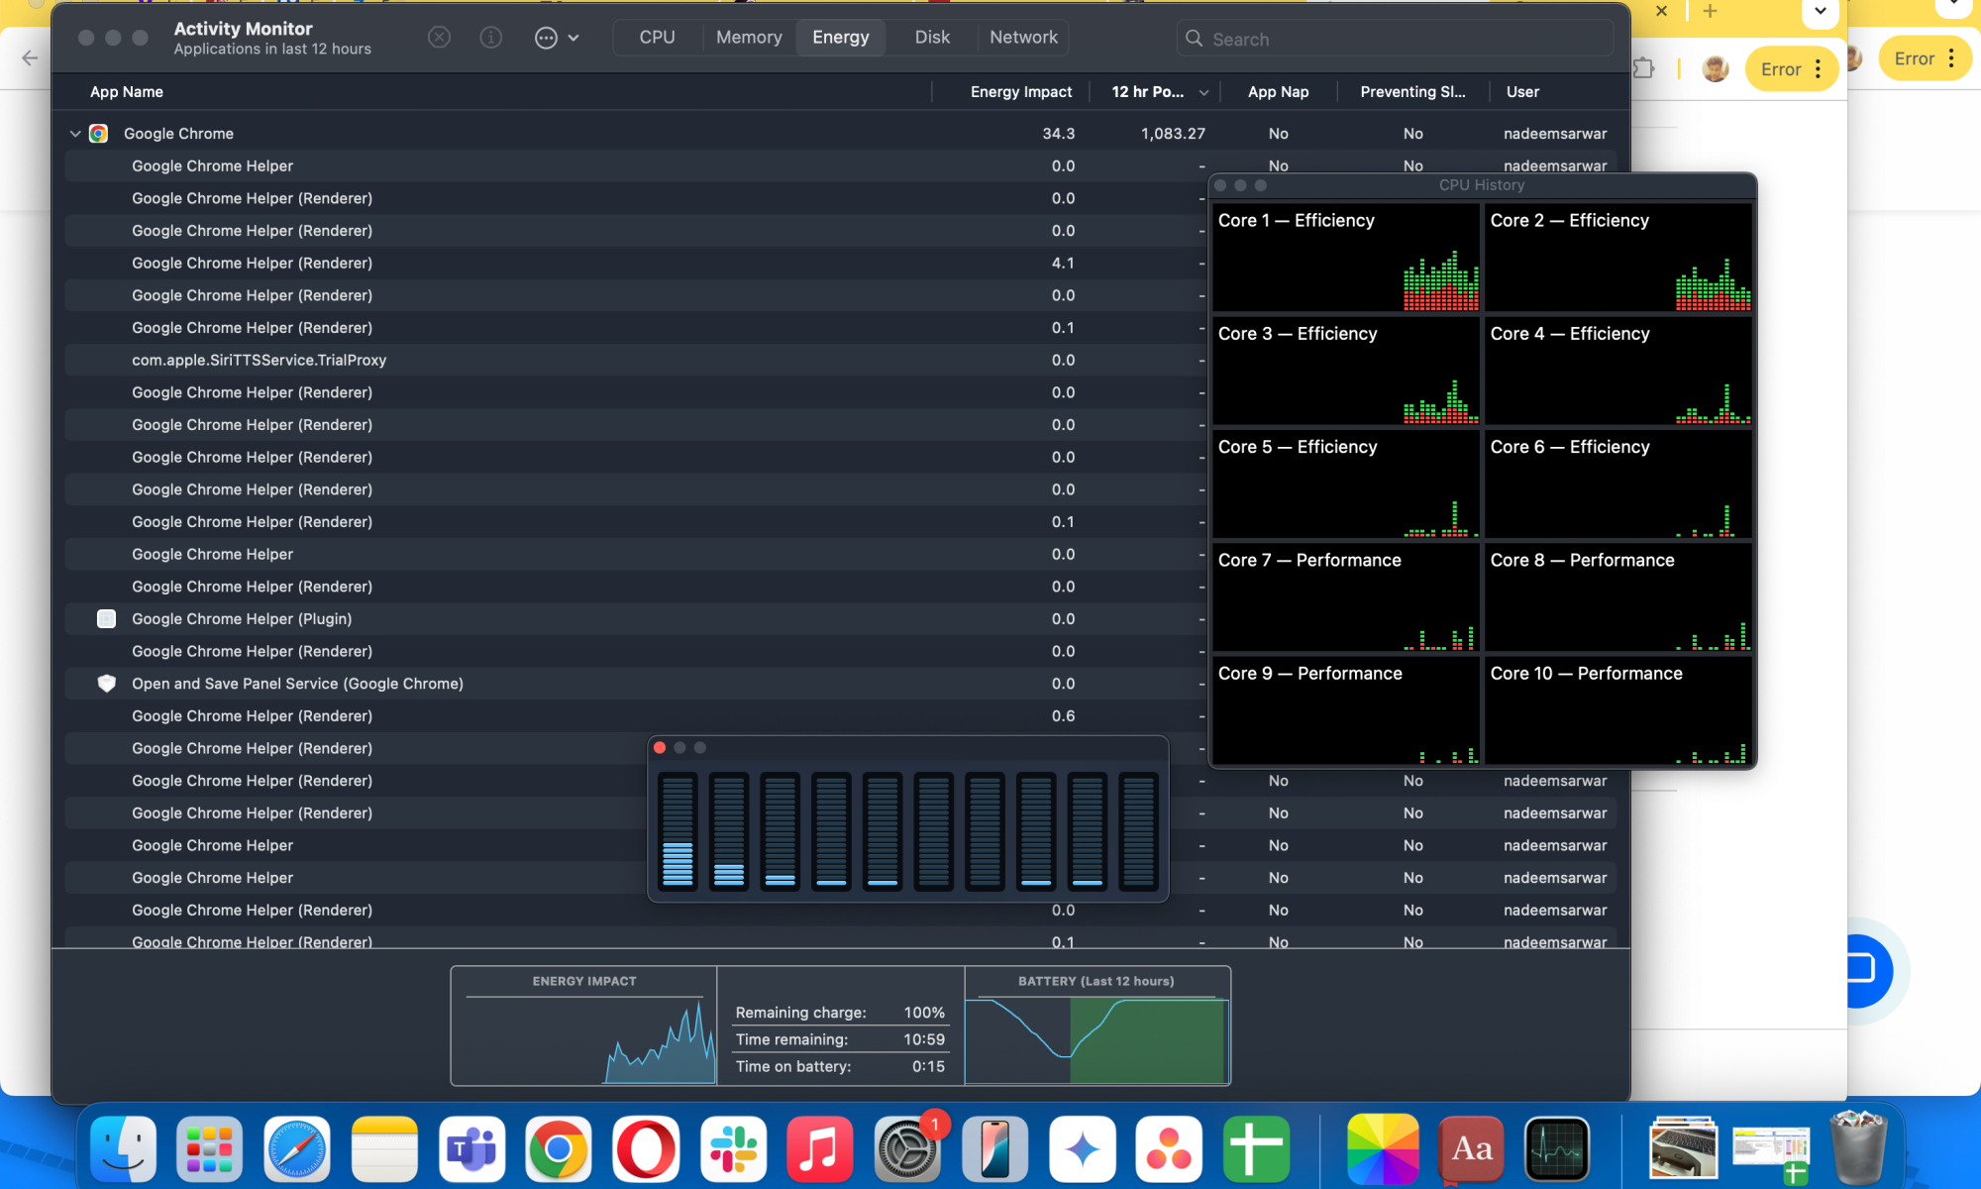This screenshot has height=1189, width=1981.
Task: Click the Chrome icon beside Google Chrome row
Action: (x=99, y=133)
